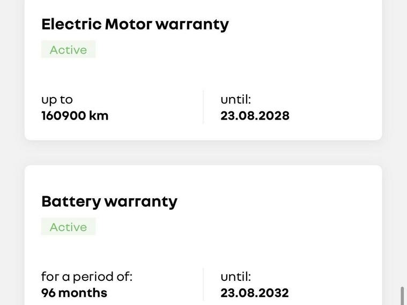
Task: Click the Active badge under Battery warranty
Action: (x=68, y=227)
